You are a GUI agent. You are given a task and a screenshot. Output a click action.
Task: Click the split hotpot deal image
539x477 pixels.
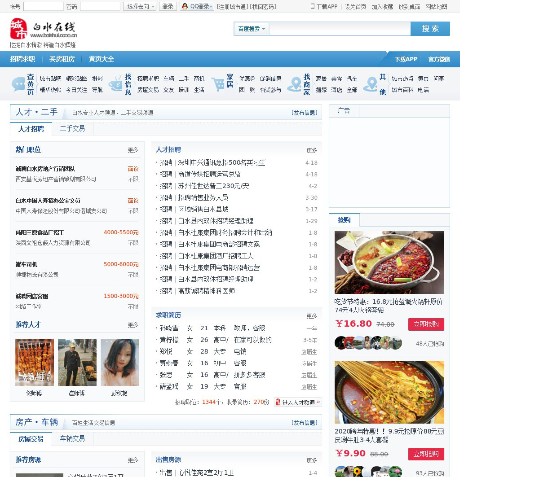389,263
